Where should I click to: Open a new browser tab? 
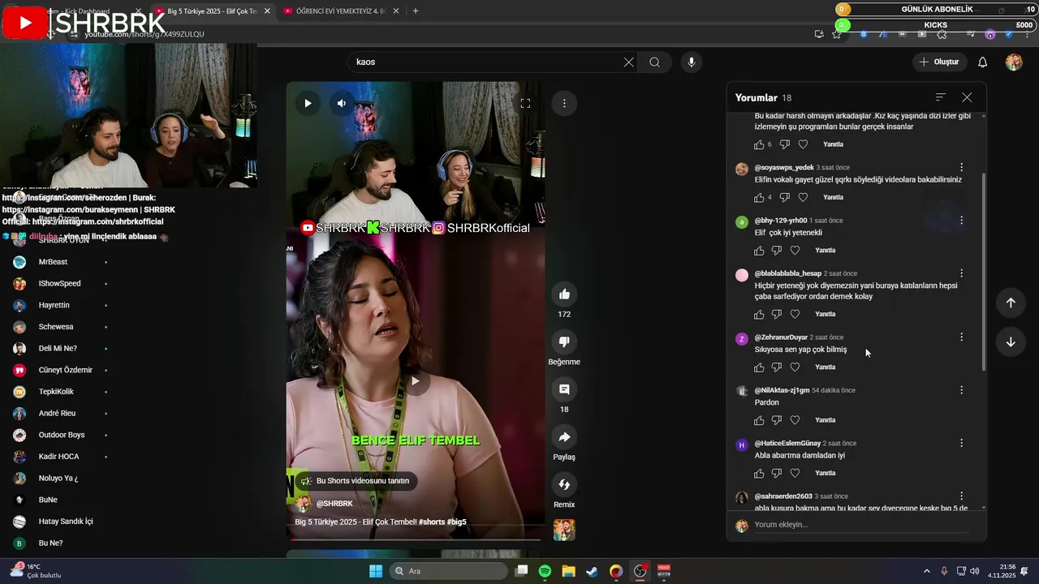(x=416, y=11)
